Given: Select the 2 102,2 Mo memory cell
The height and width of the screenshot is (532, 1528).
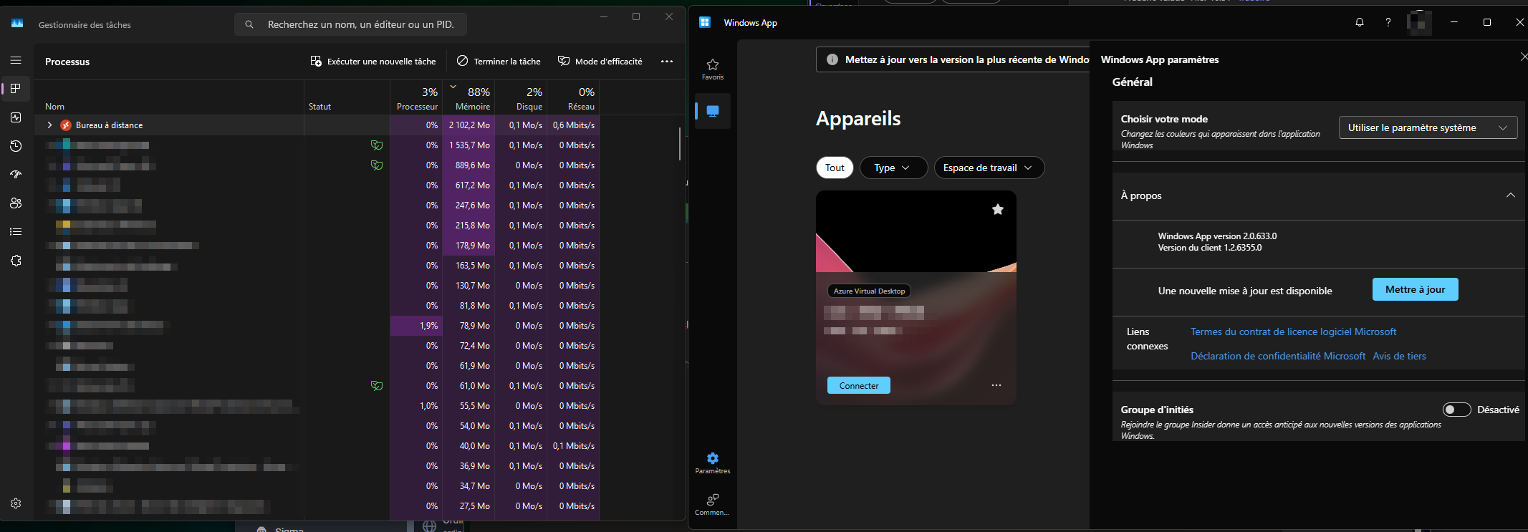Looking at the screenshot, I should tap(469, 125).
